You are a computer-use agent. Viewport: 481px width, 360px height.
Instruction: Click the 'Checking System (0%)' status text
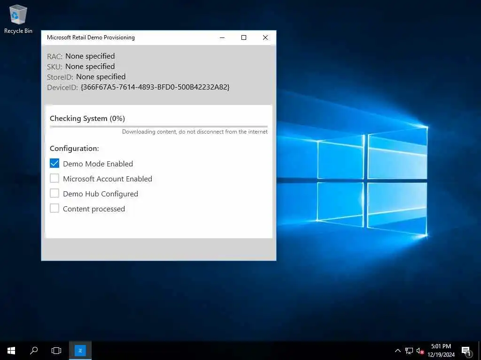pos(87,119)
